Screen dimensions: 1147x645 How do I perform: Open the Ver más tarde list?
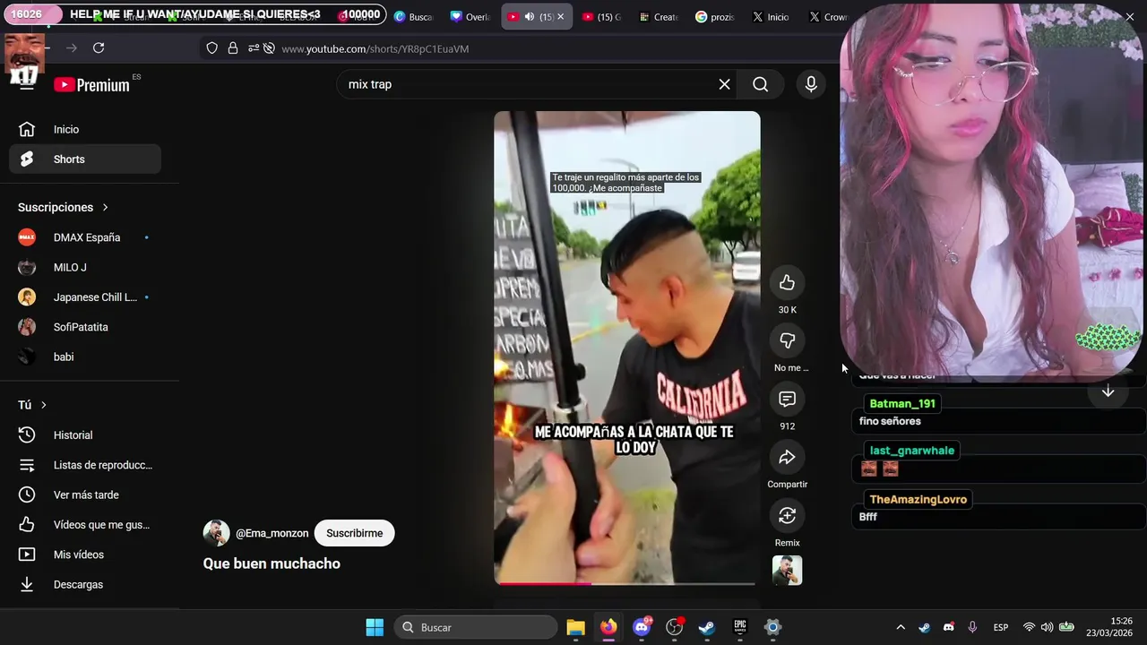pos(85,494)
